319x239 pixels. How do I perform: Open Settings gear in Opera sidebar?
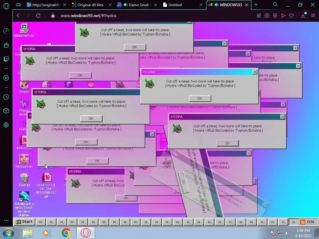[6, 125]
